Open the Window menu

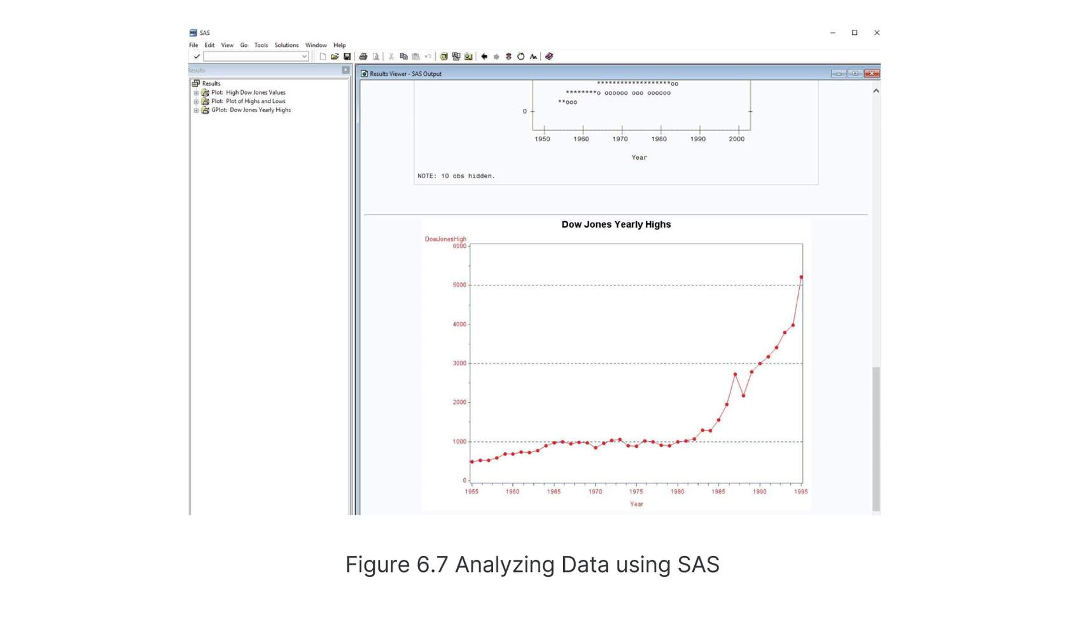pyautogui.click(x=316, y=45)
